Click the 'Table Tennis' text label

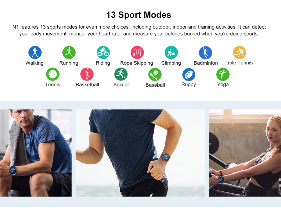point(238,63)
